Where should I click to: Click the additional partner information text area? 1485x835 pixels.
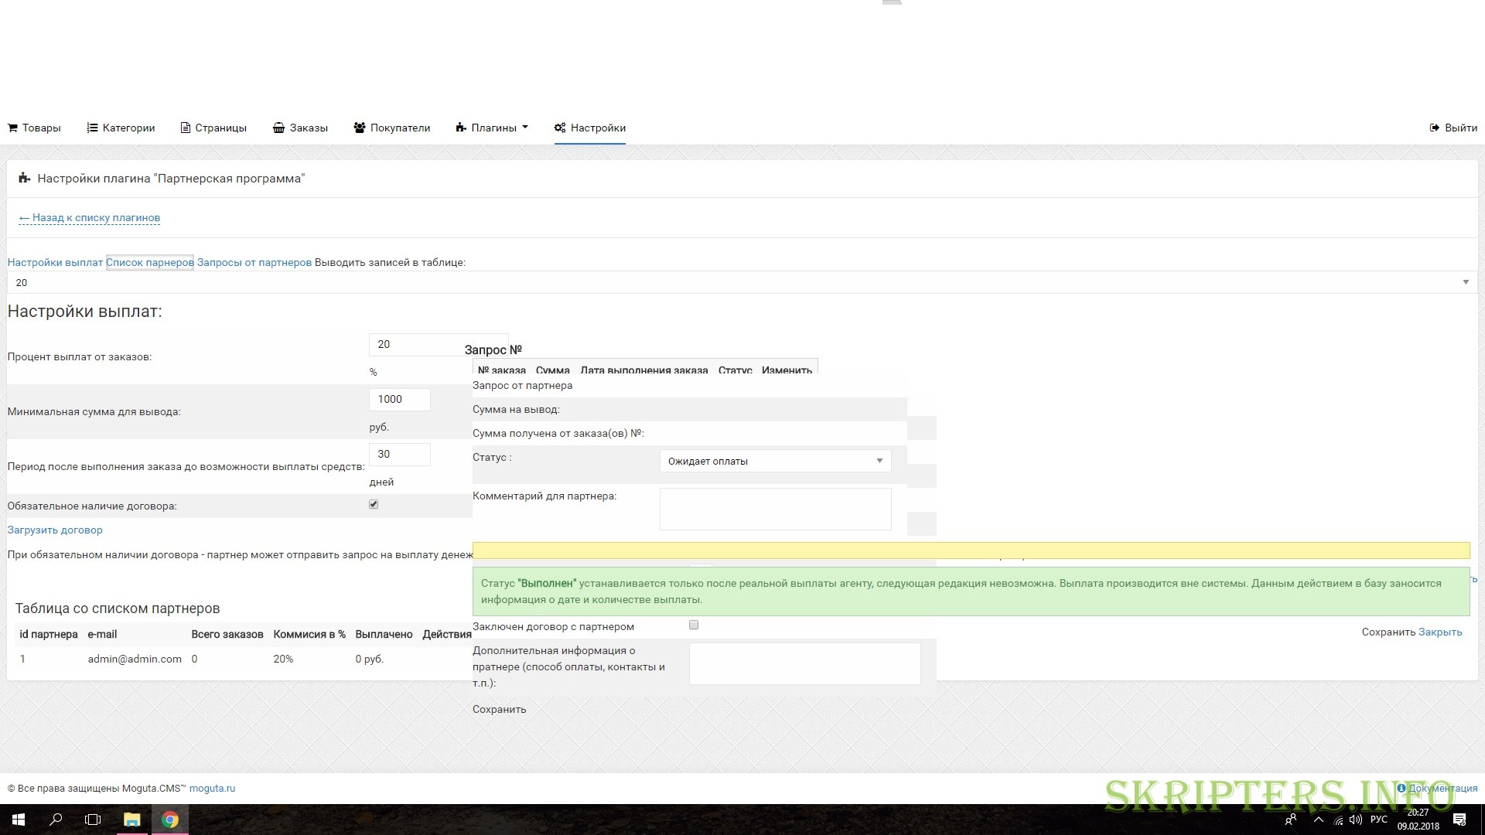tap(804, 663)
